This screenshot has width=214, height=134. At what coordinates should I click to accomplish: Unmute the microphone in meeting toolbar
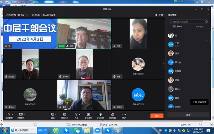9,115
